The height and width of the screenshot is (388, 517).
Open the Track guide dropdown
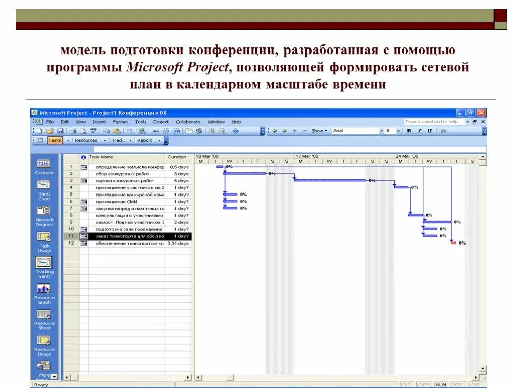tap(130, 140)
